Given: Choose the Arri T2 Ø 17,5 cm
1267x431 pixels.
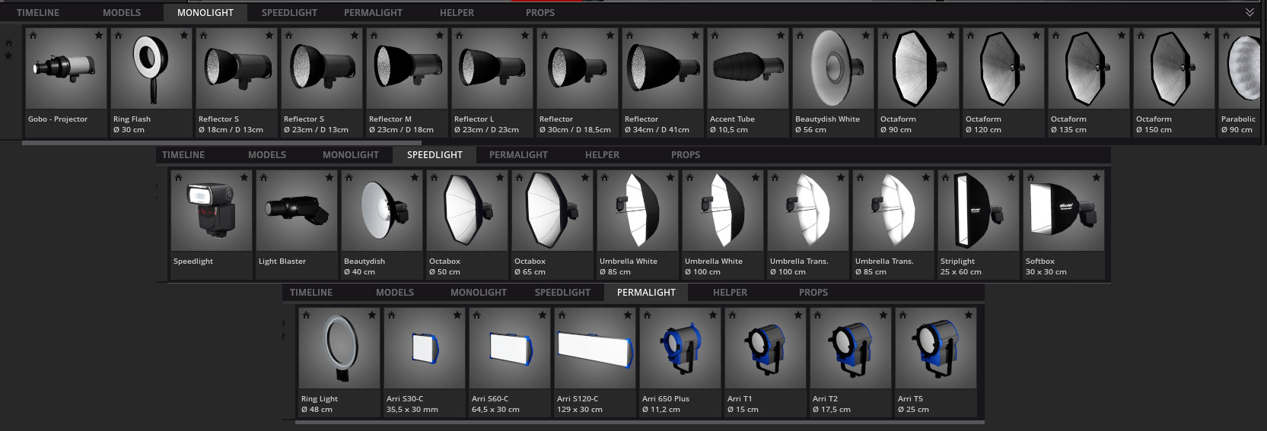Looking at the screenshot, I should pos(851,362).
